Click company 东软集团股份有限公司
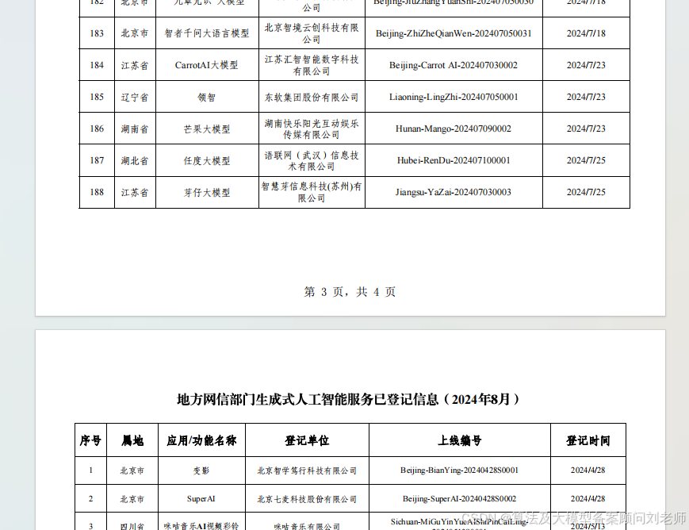Viewport: 689px width, 530px height. click(312, 98)
